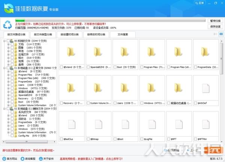Check the Boot (35 files) thumbnail checkbox
The height and width of the screenshot is (162, 225).
115,67
